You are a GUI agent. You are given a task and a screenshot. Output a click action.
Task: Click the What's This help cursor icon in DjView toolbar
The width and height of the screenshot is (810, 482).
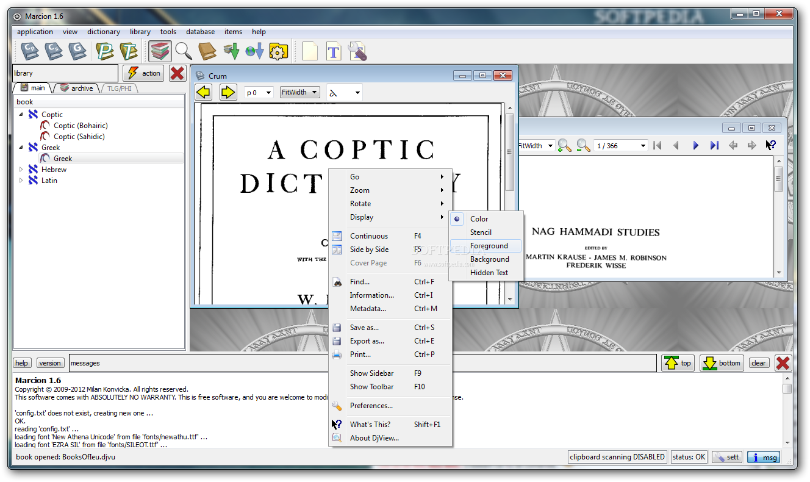click(x=771, y=146)
